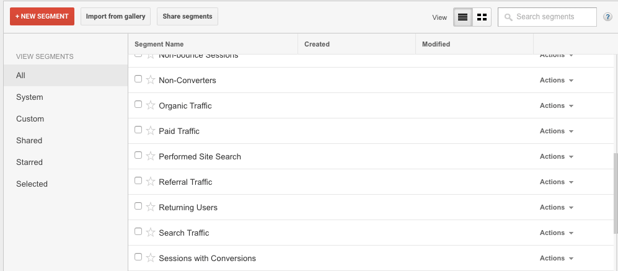Focus the Search segments field

[x=547, y=17]
